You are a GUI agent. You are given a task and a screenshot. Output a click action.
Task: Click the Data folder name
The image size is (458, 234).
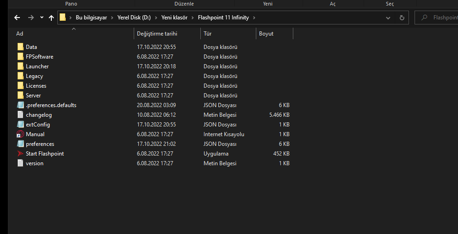(x=31, y=47)
